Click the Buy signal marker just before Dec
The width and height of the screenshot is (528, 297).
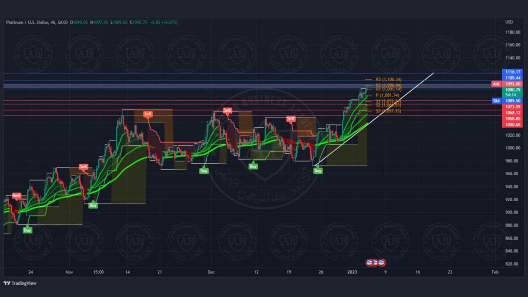pos(204,171)
